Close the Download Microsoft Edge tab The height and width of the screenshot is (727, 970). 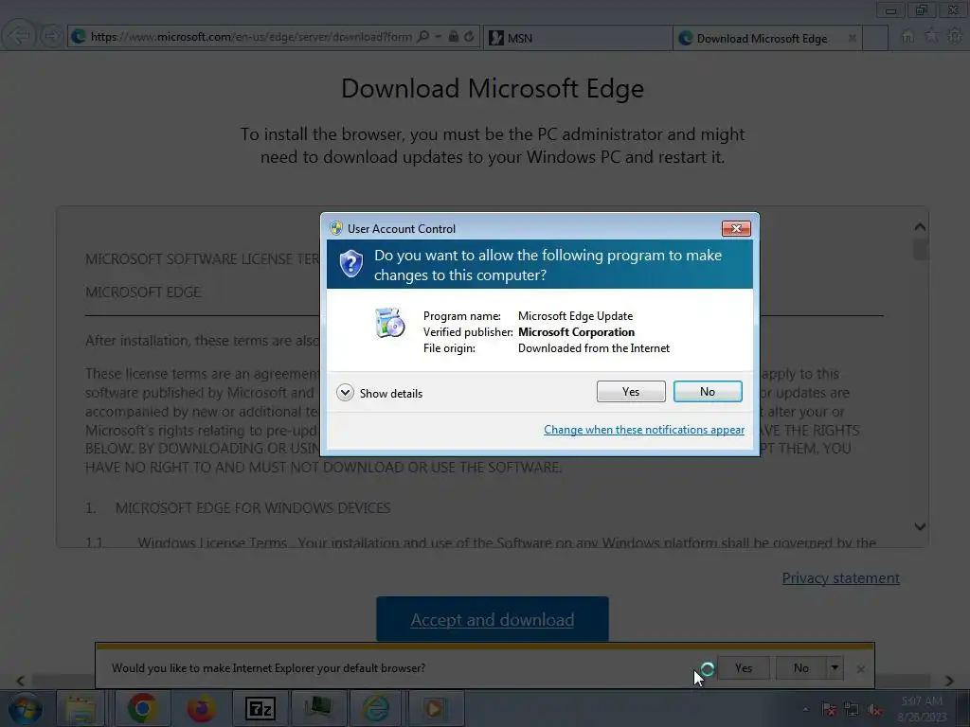852,38
